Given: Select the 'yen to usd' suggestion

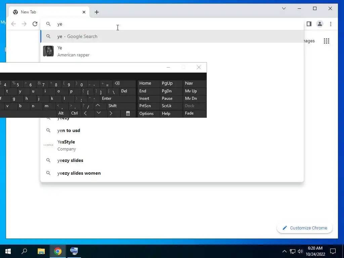Looking at the screenshot, I should click(172, 131).
